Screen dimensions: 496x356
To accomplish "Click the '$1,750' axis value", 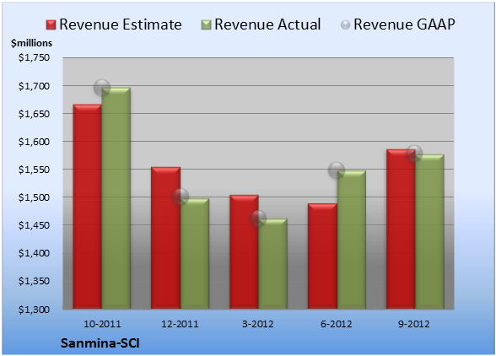I will click(34, 57).
